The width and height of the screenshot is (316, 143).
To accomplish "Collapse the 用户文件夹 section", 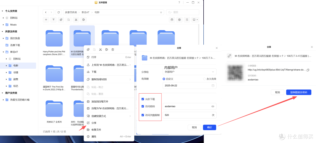I will point(2,93).
